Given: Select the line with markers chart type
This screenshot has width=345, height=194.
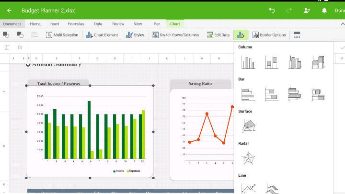Looking at the screenshot, I should [248, 188].
